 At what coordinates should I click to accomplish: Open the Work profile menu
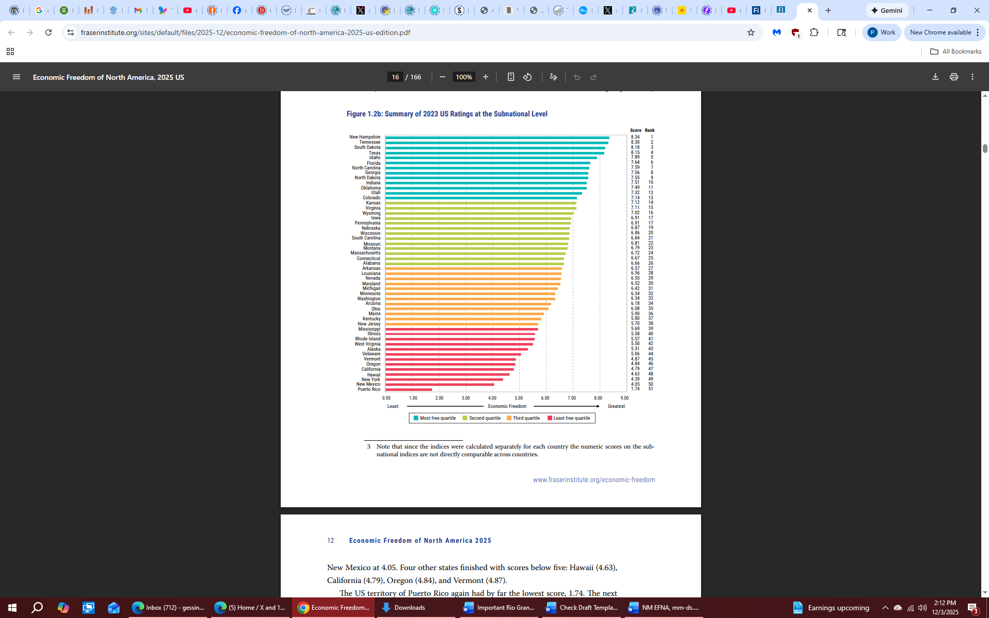[x=881, y=32]
